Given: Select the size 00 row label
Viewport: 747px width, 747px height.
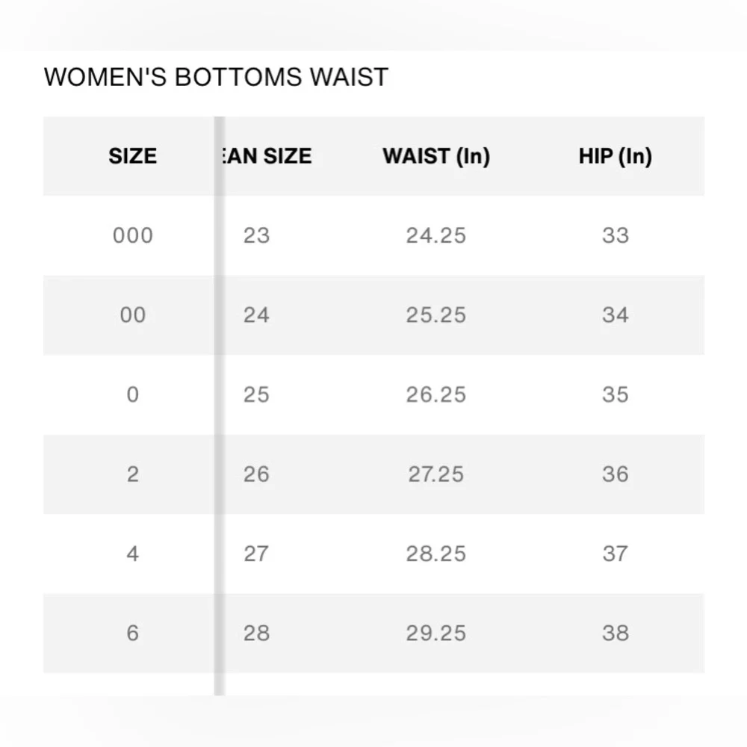Looking at the screenshot, I should tap(132, 315).
